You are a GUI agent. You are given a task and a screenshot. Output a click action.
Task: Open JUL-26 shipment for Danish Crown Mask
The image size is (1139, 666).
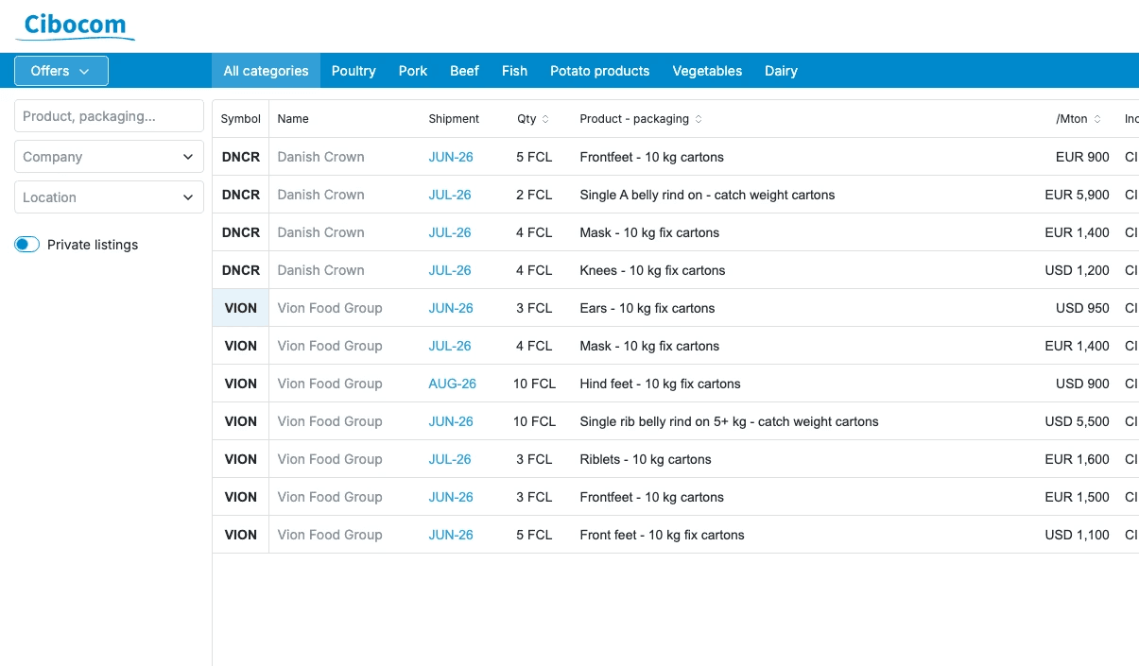[450, 232]
